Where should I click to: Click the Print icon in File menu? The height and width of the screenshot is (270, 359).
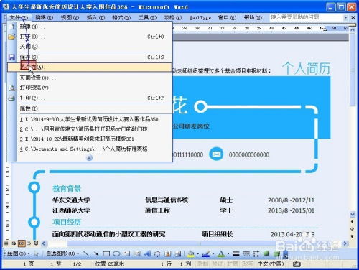11,98
